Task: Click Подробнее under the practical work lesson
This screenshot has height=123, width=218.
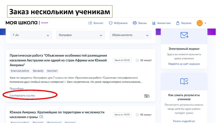Action: point(17,89)
